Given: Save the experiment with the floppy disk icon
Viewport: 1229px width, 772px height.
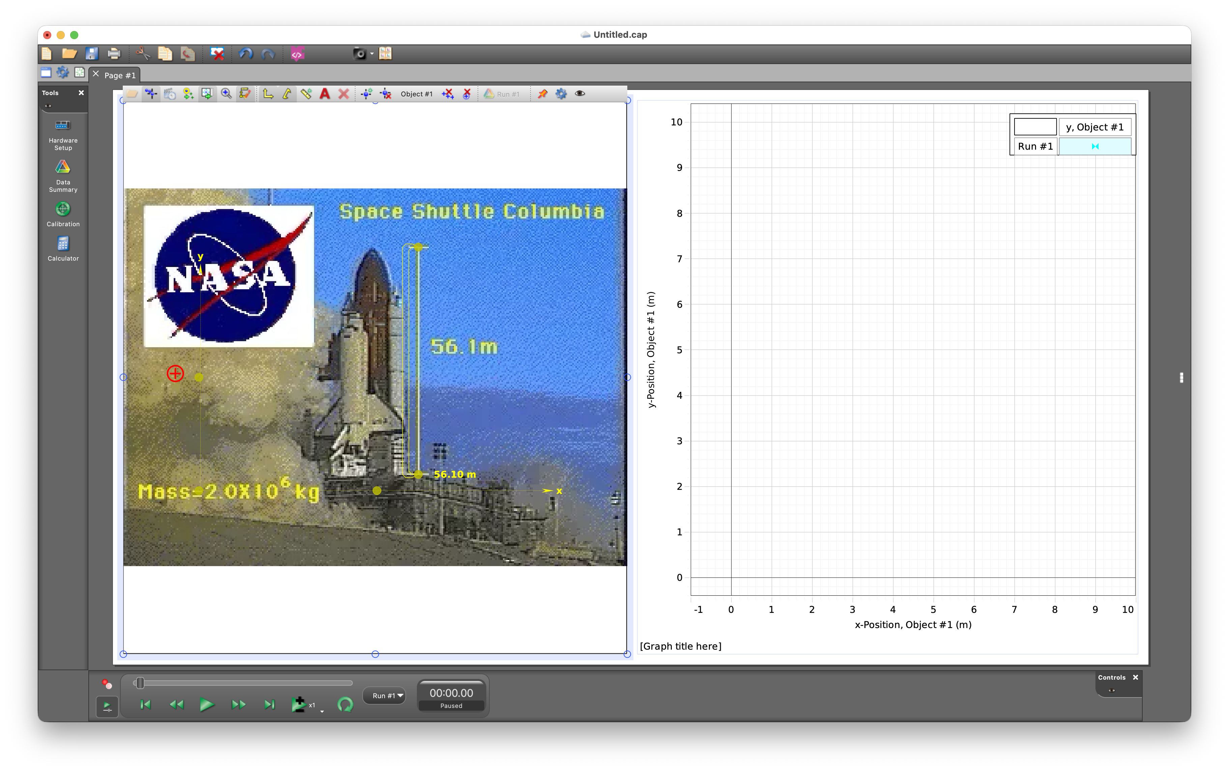Looking at the screenshot, I should [91, 54].
